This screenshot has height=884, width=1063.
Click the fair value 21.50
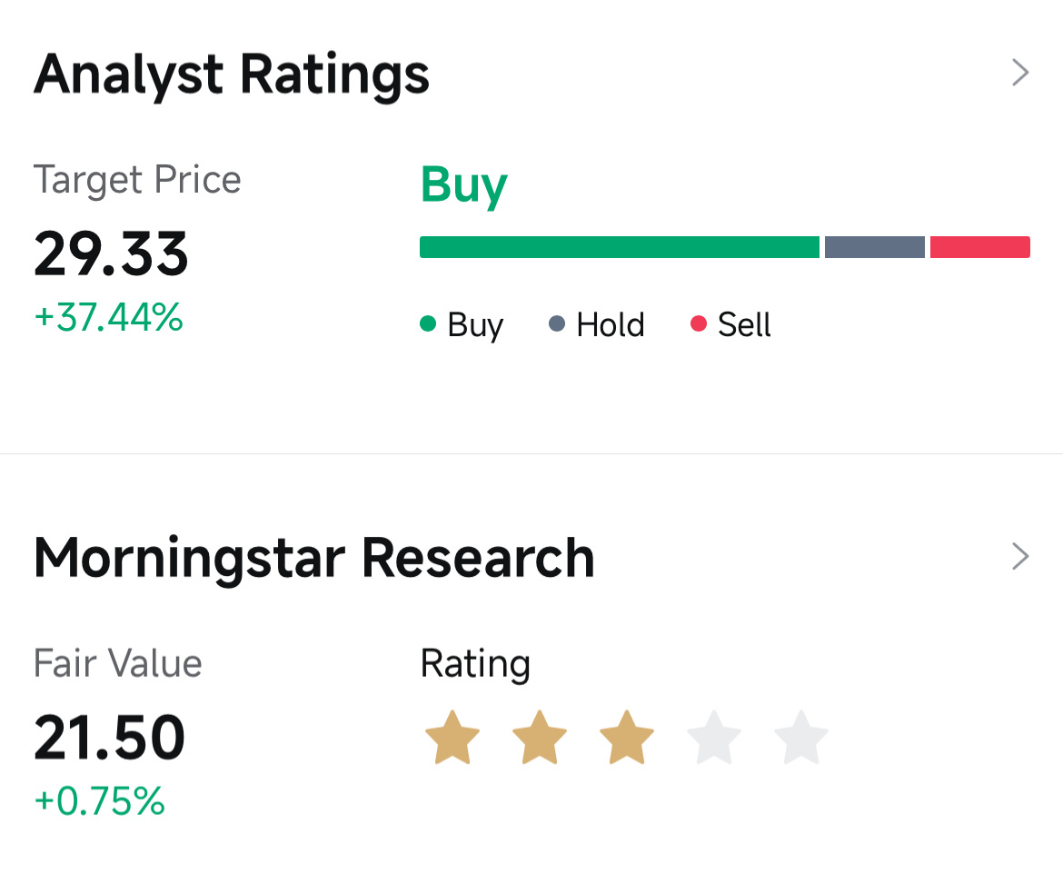[x=110, y=738]
